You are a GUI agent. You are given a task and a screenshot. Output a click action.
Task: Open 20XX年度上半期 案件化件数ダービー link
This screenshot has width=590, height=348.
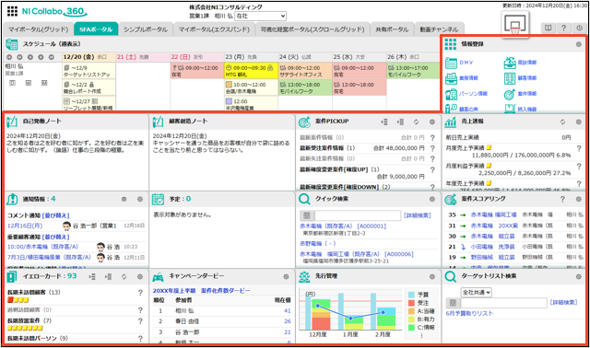click(201, 291)
